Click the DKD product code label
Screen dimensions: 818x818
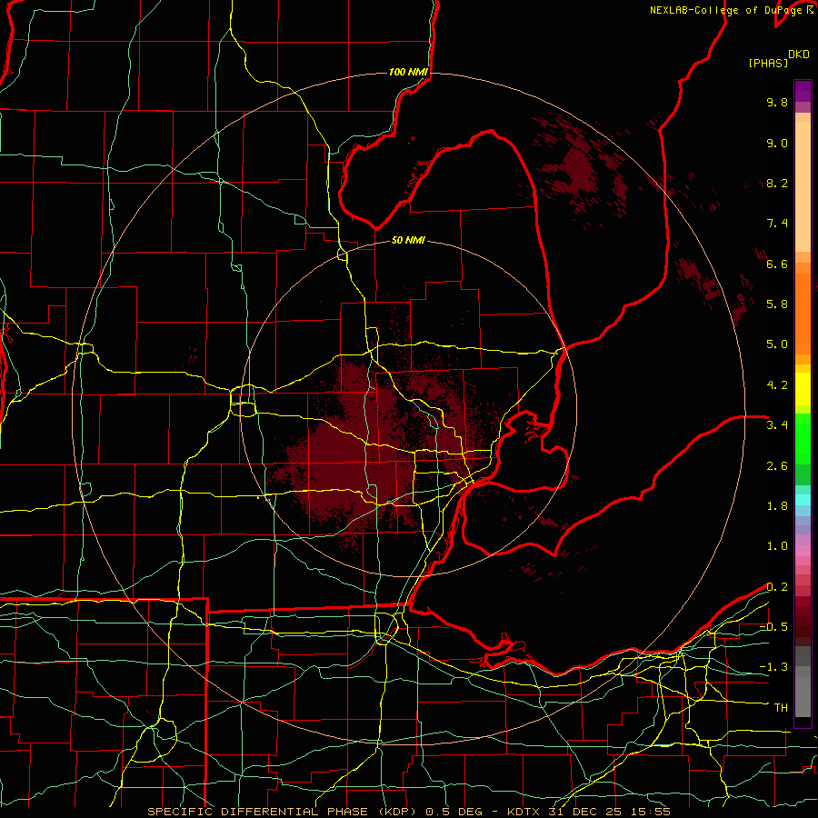pos(799,55)
